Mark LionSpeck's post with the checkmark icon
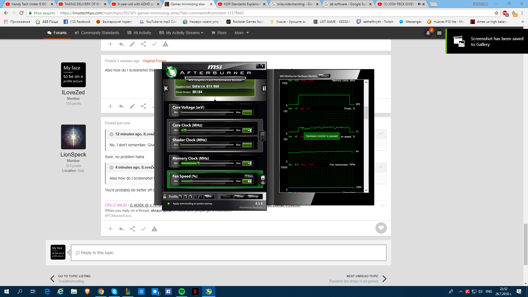528x297 pixels. pos(143,229)
